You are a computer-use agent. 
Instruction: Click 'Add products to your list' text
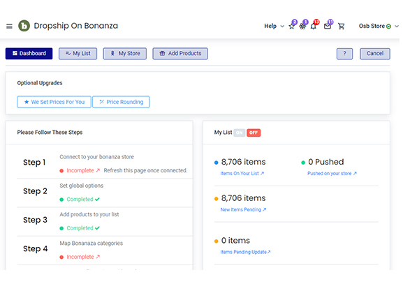point(89,214)
